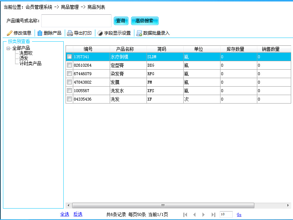Viewport: 293px width, 220px height.
Task: Click the 全选 link
Action: pyautogui.click(x=64, y=214)
